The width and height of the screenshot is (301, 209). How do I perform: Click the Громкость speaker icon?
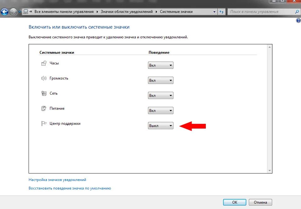44,78
